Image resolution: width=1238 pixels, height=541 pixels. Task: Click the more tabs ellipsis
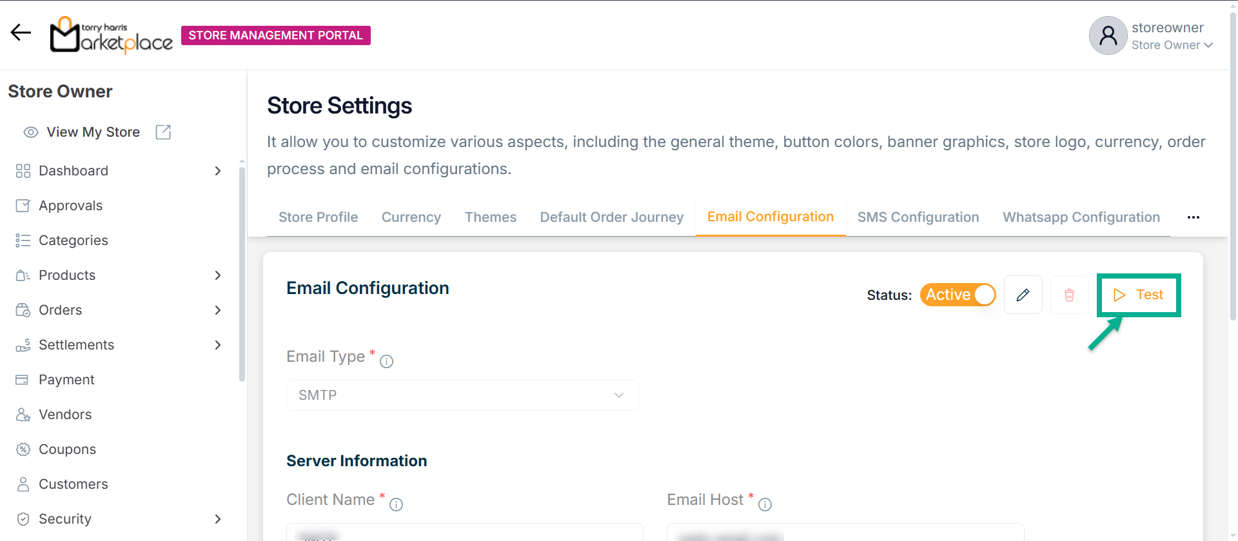coord(1193,217)
